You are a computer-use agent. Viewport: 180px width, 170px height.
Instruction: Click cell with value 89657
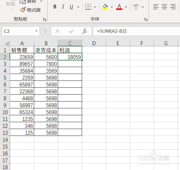[x=22, y=63]
